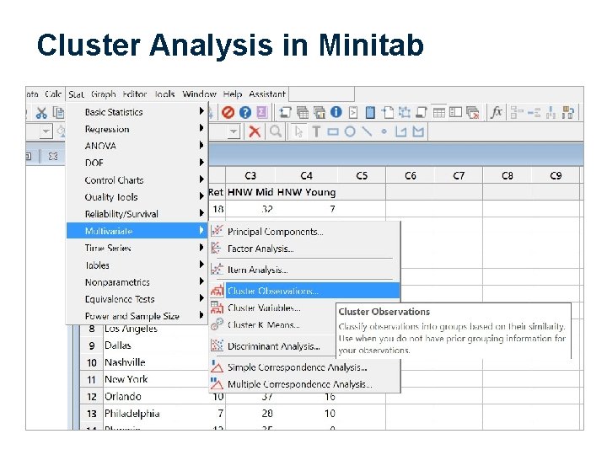This screenshot has width=607, height=455.
Task: Click the Close All Graphs icon
Action: (x=473, y=113)
